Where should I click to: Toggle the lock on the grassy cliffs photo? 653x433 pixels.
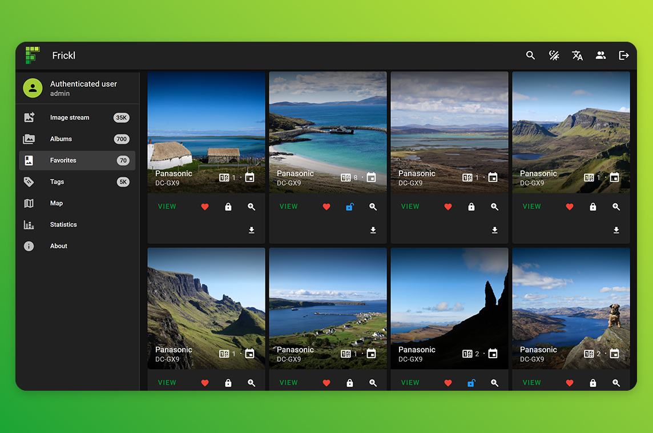[228, 383]
